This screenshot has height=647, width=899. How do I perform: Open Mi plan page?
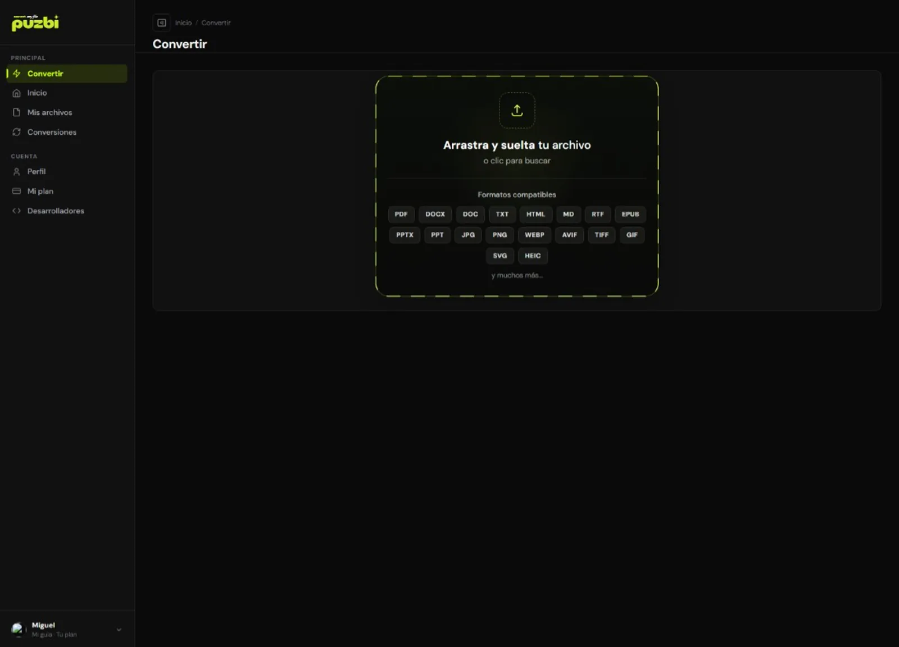coord(67,191)
